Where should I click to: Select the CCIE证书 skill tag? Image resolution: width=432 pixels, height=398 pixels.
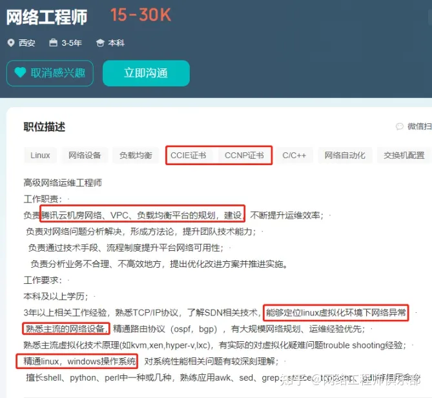tap(189, 155)
